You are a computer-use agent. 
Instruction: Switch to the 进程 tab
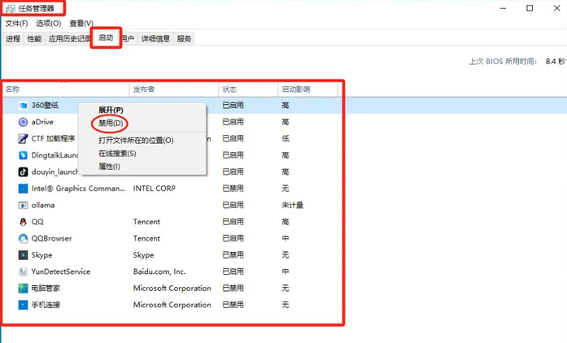[13, 39]
